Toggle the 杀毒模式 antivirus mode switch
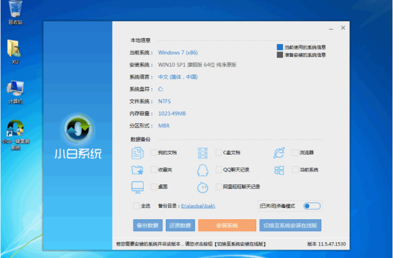Image resolution: width=393 pixels, height=258 pixels. click(x=311, y=206)
